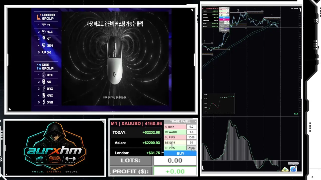Click the green 17.0 value on the chart
The image size is (321, 180).
[296, 114]
